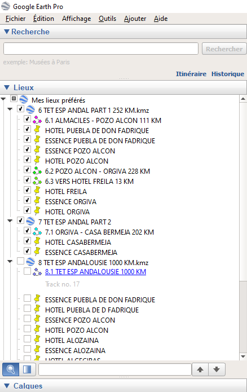Check the 8 TET ESP ANDALOUSIE 1000 KM.kmz box
This screenshot has width=247, height=392.
pos(20,261)
